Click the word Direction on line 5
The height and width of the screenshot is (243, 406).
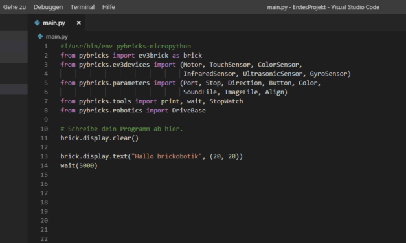(x=245, y=83)
